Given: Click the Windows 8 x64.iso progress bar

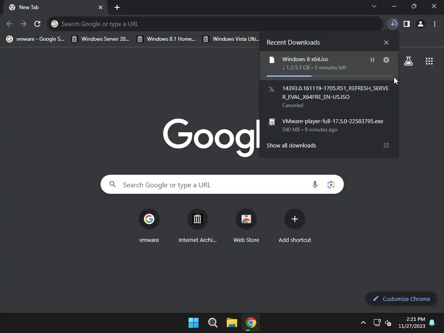Looking at the screenshot, I should tap(329, 76).
